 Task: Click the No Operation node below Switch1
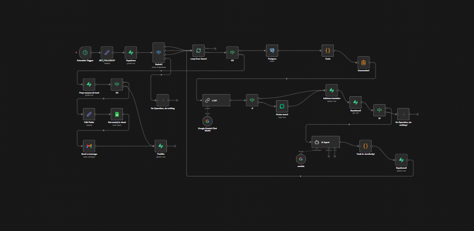pyautogui.click(x=162, y=100)
